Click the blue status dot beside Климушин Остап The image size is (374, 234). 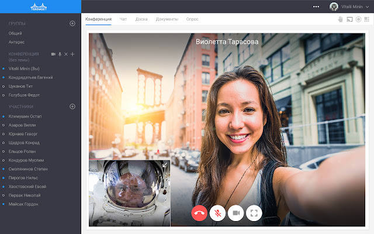(x=4, y=116)
